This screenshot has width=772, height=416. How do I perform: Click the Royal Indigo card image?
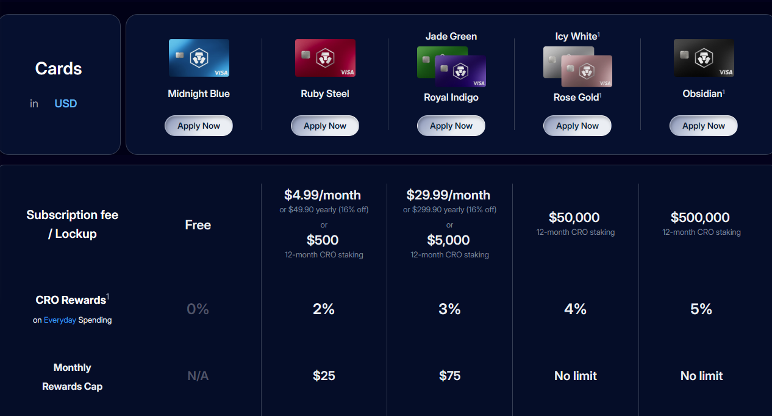coord(461,70)
